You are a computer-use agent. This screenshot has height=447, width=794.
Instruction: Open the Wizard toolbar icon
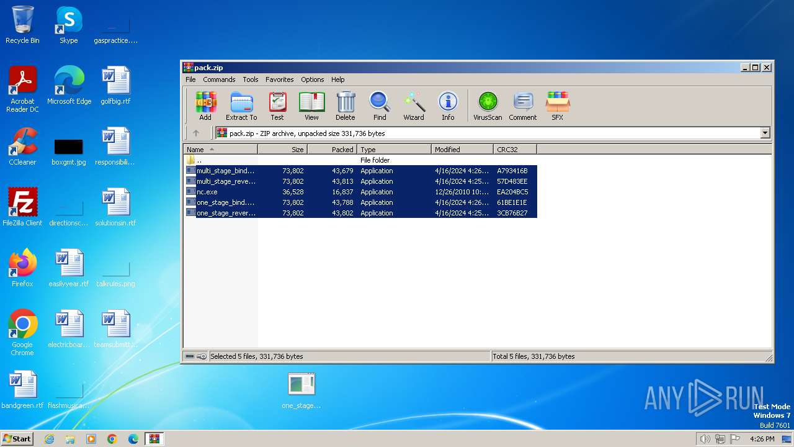click(414, 106)
